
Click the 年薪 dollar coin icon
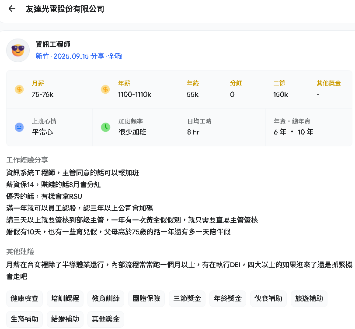[x=105, y=89]
